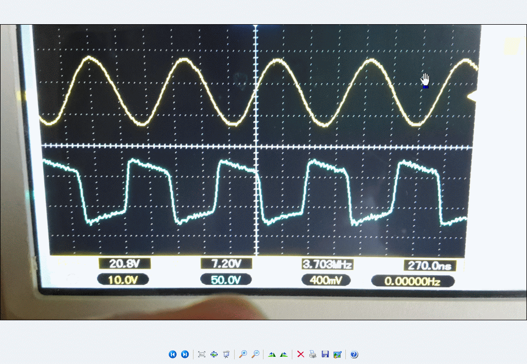This screenshot has width=527, height=364.
Task: Click the yellow 10.0V channel scale label
Action: (124, 280)
